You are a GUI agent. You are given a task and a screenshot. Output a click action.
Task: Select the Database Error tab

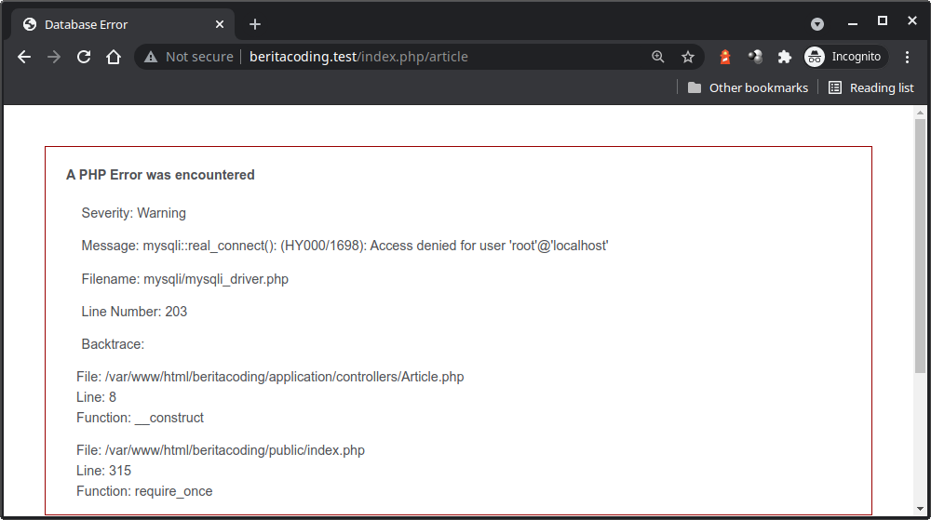coord(112,24)
